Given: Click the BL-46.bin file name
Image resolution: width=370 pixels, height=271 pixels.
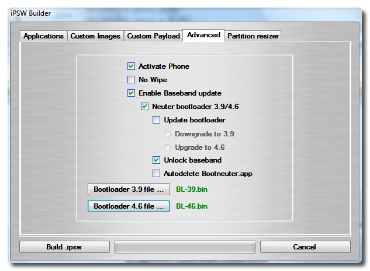Looking at the screenshot, I should (x=192, y=206).
